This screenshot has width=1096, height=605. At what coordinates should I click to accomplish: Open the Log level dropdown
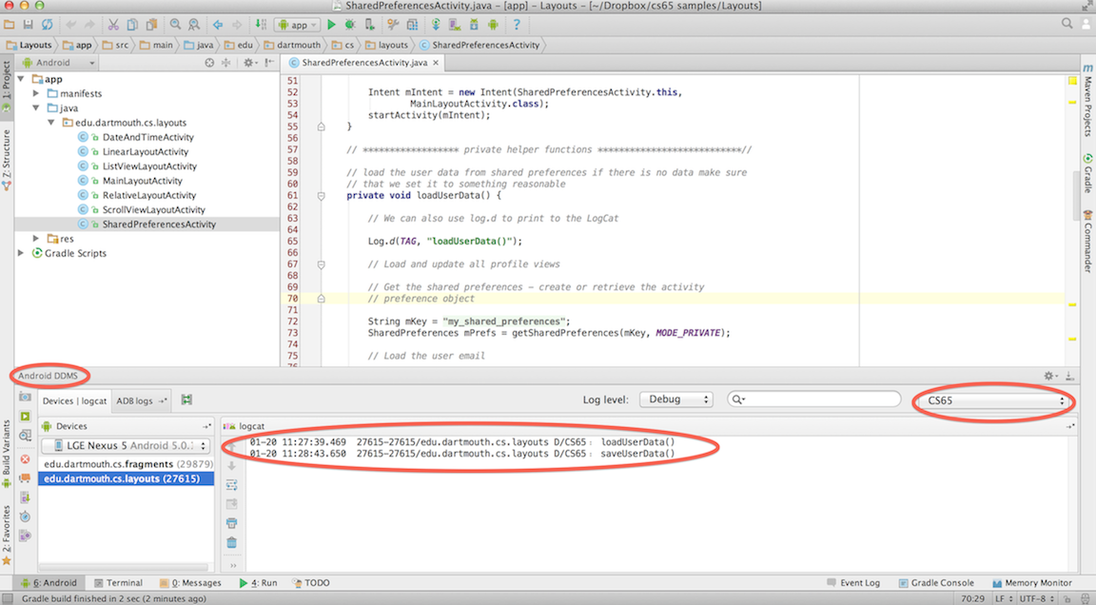point(675,400)
